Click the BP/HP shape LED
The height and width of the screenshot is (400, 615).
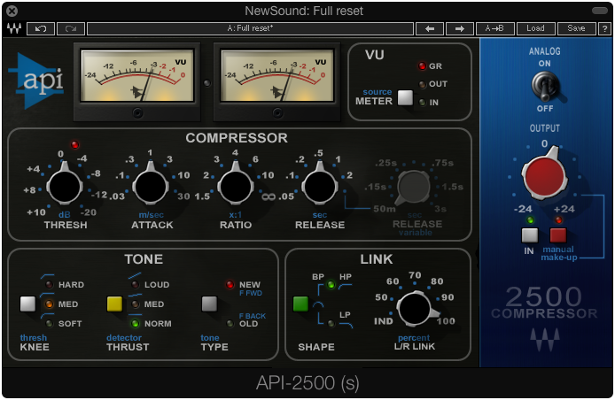pos(331,284)
